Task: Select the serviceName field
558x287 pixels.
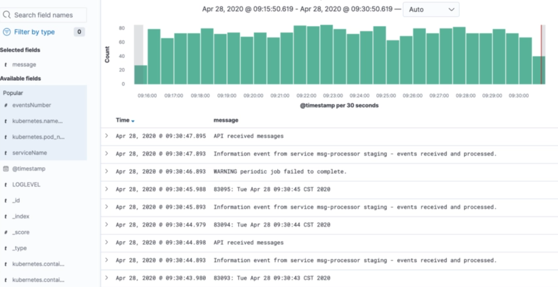Action: (30, 153)
